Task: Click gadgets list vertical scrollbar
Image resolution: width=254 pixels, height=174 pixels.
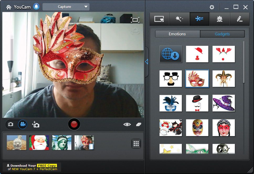Action: point(244,62)
